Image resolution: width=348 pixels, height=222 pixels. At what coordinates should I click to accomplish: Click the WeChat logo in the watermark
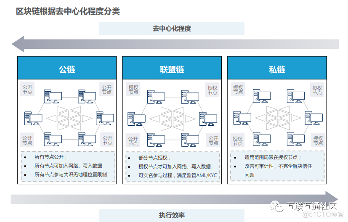pos(277,206)
